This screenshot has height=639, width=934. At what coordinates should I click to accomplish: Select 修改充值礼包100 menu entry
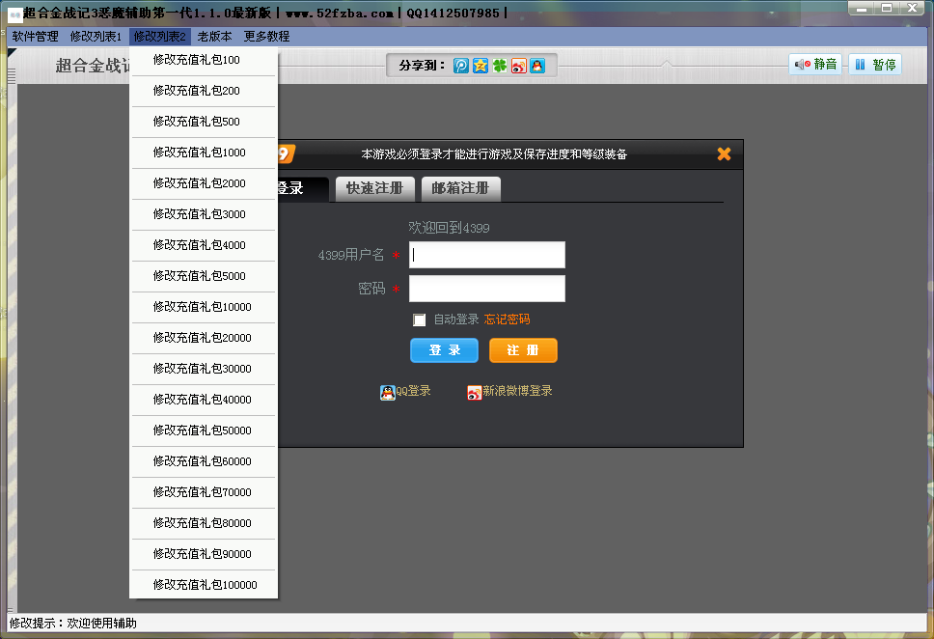coord(204,60)
